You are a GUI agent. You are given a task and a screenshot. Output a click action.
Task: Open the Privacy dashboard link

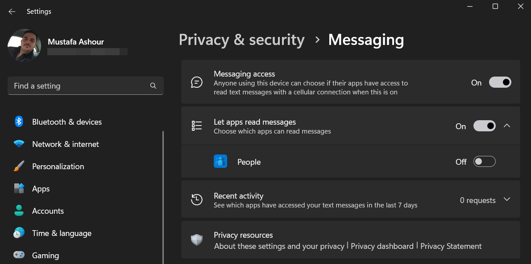(x=382, y=246)
